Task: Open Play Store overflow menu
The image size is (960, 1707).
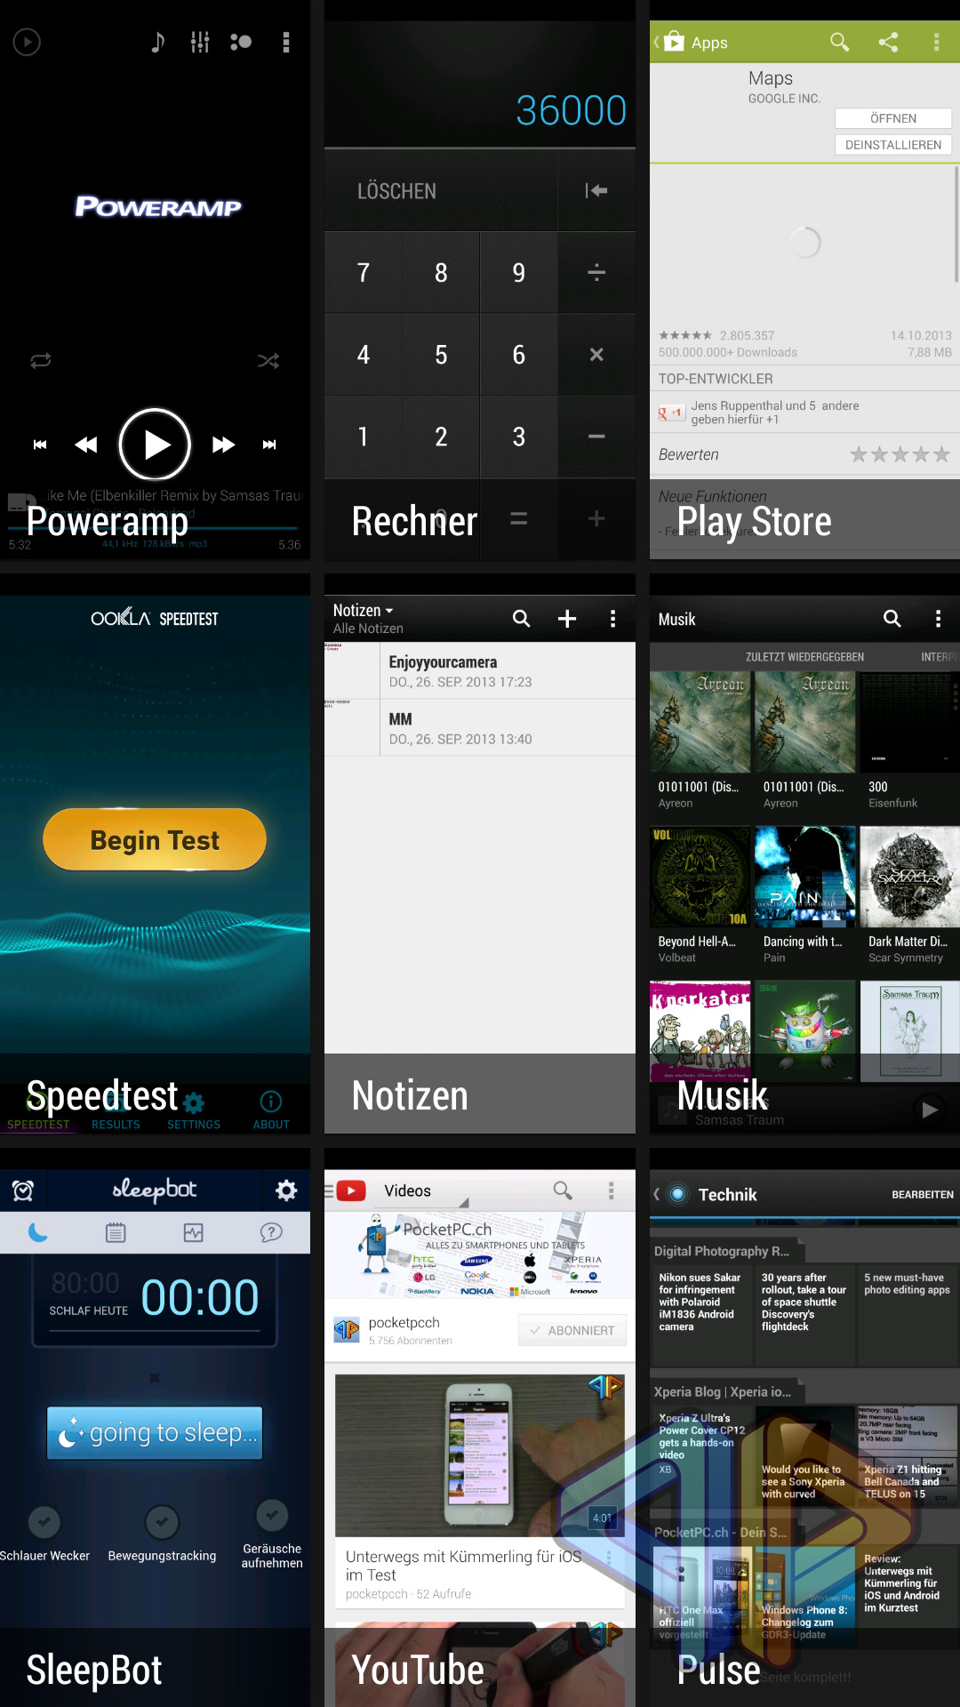Action: 936,42
